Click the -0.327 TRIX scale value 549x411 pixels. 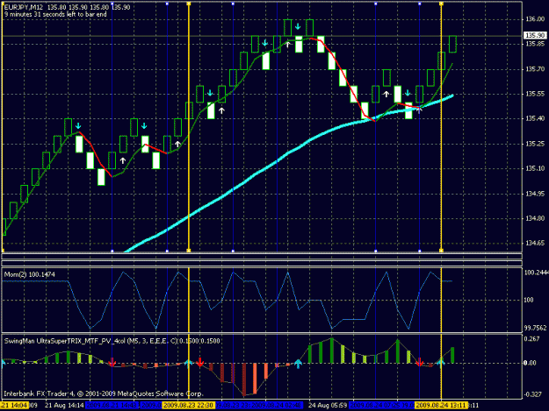(x=532, y=394)
